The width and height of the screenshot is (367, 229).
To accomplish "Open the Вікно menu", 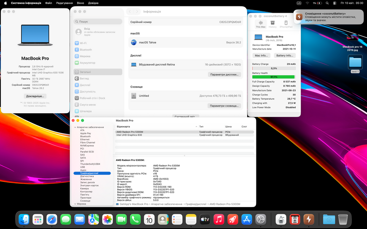I will pos(80,3).
